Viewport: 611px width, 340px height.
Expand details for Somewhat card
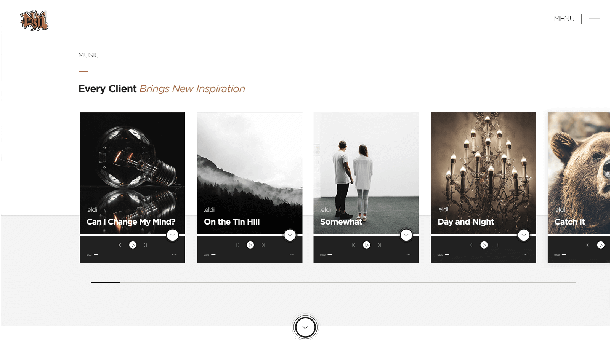click(x=406, y=235)
